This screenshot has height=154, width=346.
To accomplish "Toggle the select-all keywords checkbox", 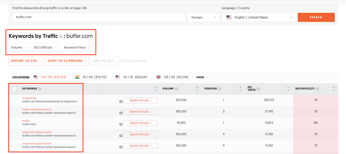I will 14,89.
